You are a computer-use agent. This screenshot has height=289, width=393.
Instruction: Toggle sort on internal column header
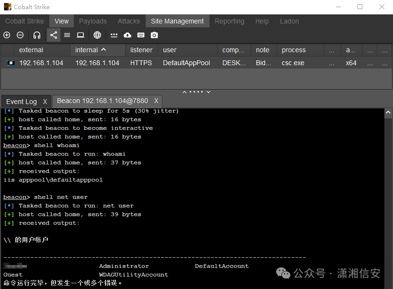coord(98,50)
